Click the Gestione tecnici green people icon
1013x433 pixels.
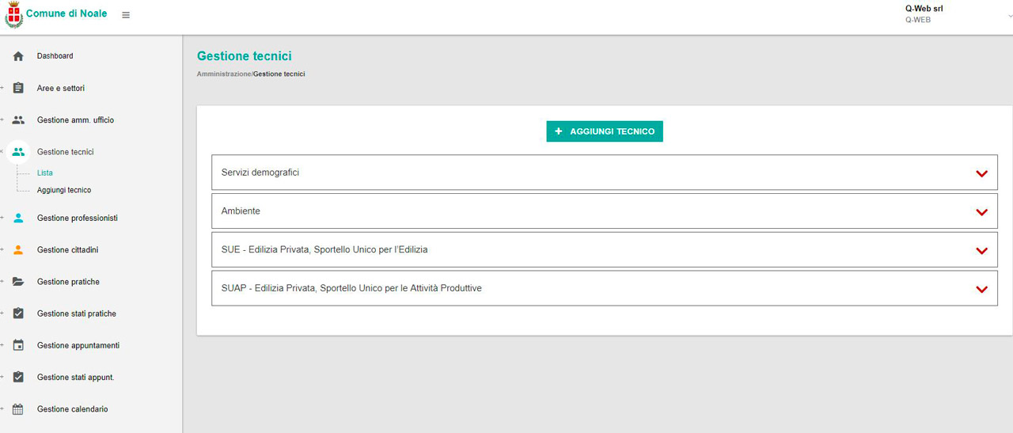click(x=18, y=152)
